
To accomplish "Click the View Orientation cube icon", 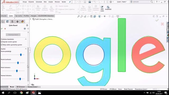I will click(x=95, y=16).
